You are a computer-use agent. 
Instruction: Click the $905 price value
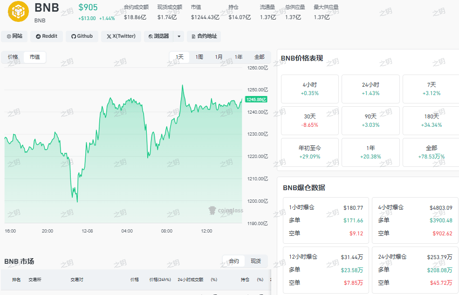click(88, 7)
